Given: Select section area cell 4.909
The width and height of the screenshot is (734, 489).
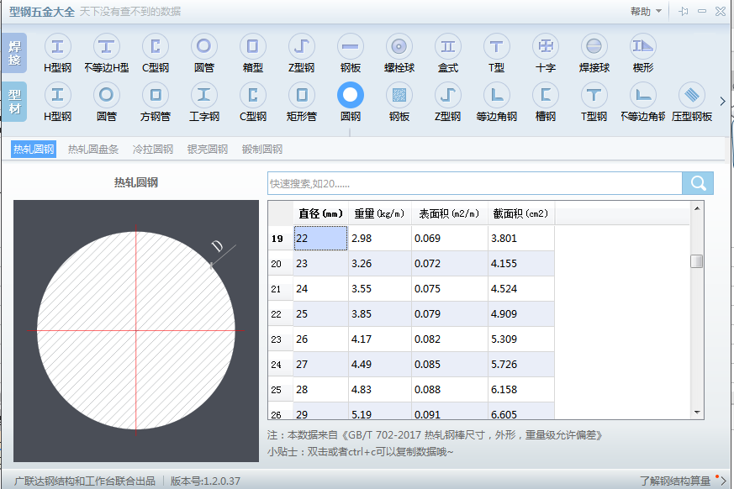Looking at the screenshot, I should coord(521,314).
